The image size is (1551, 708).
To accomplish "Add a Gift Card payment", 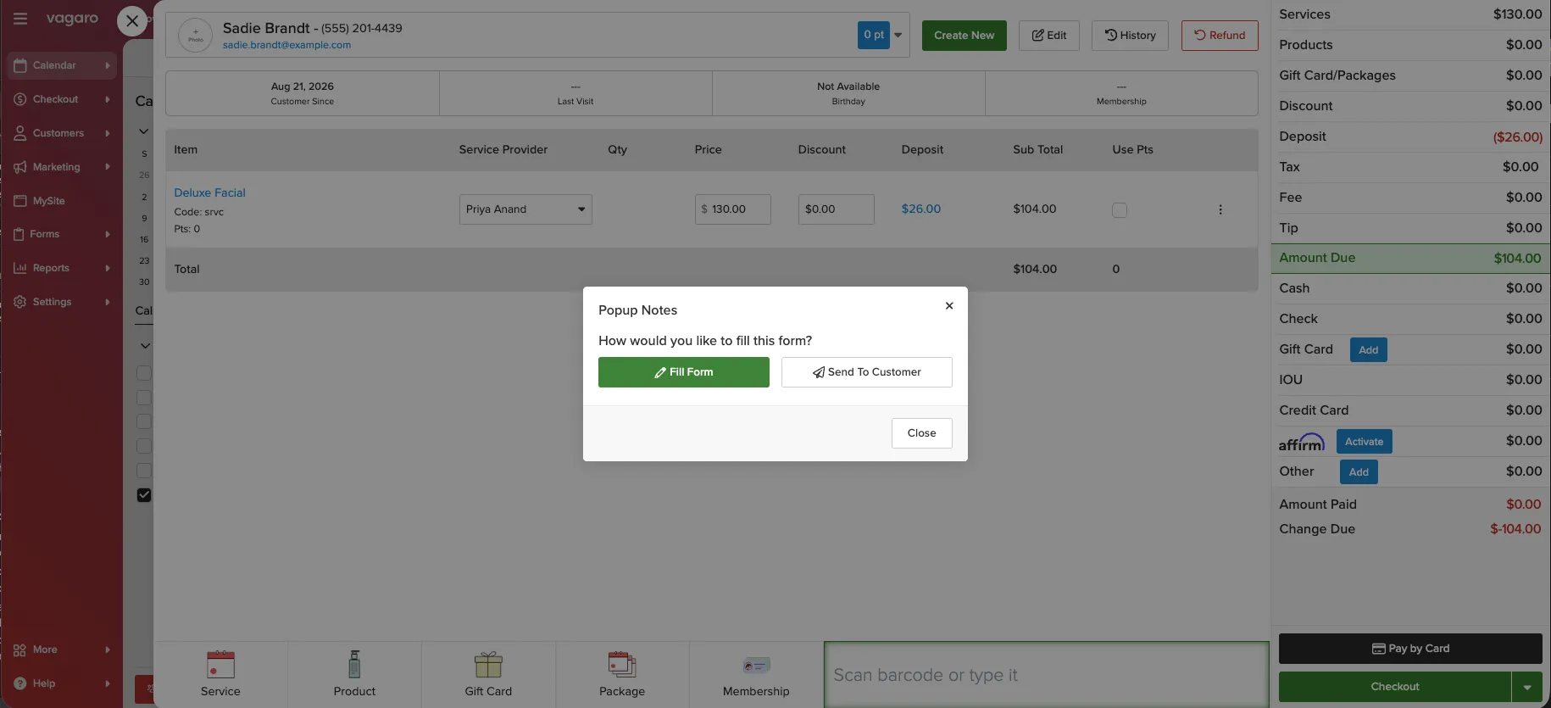I will click(x=1369, y=350).
